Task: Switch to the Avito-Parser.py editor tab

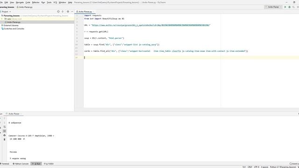Action: click(85, 12)
